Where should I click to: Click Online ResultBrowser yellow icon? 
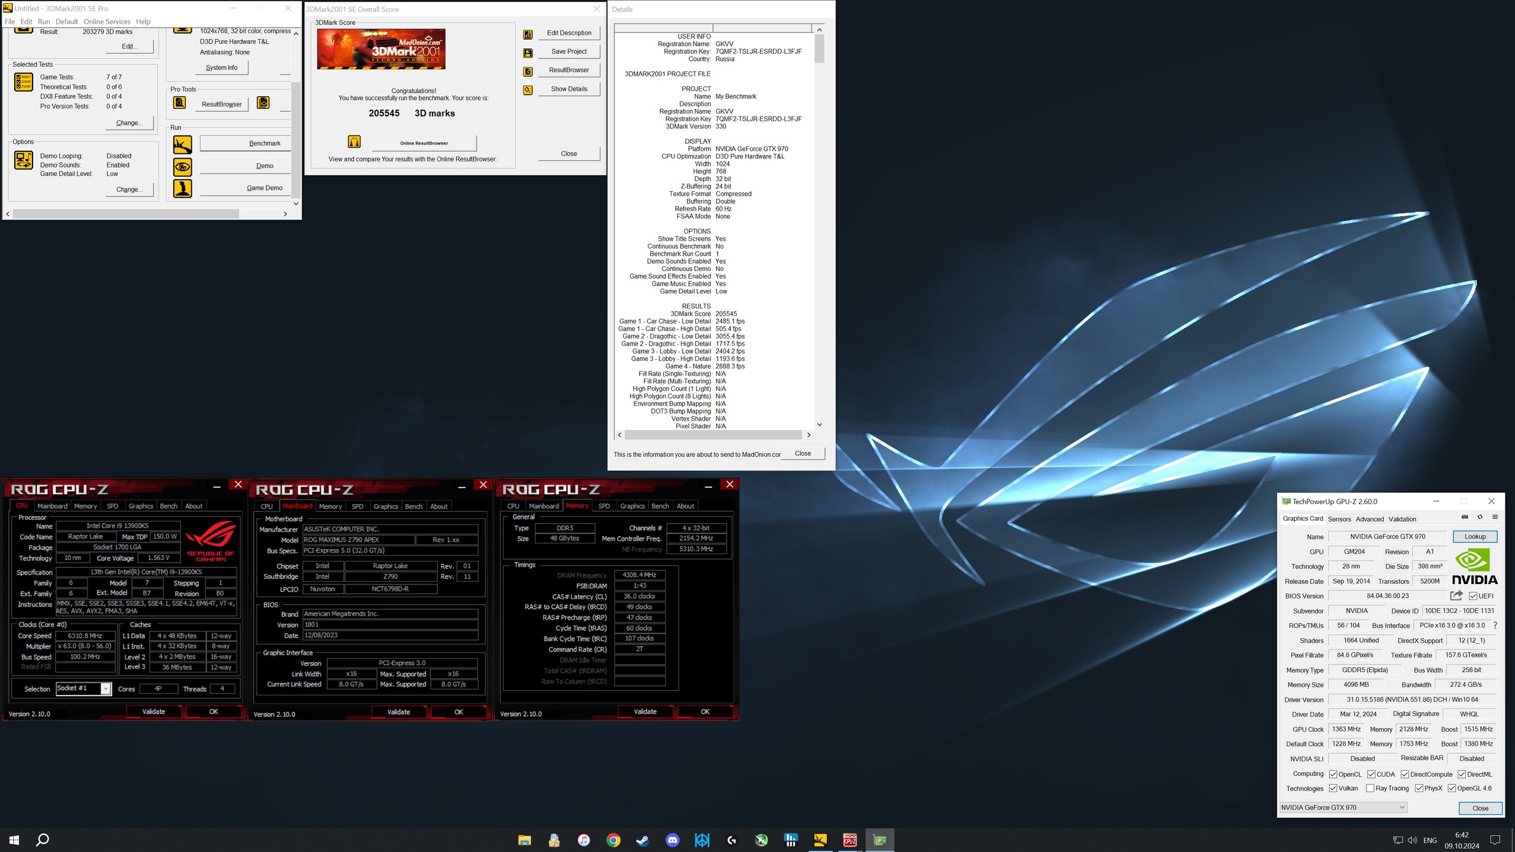tap(354, 142)
